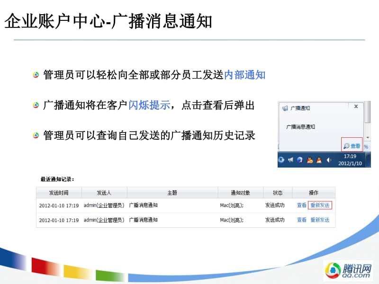Click the taskbar clock showing 17:19

pyautogui.click(x=350, y=160)
